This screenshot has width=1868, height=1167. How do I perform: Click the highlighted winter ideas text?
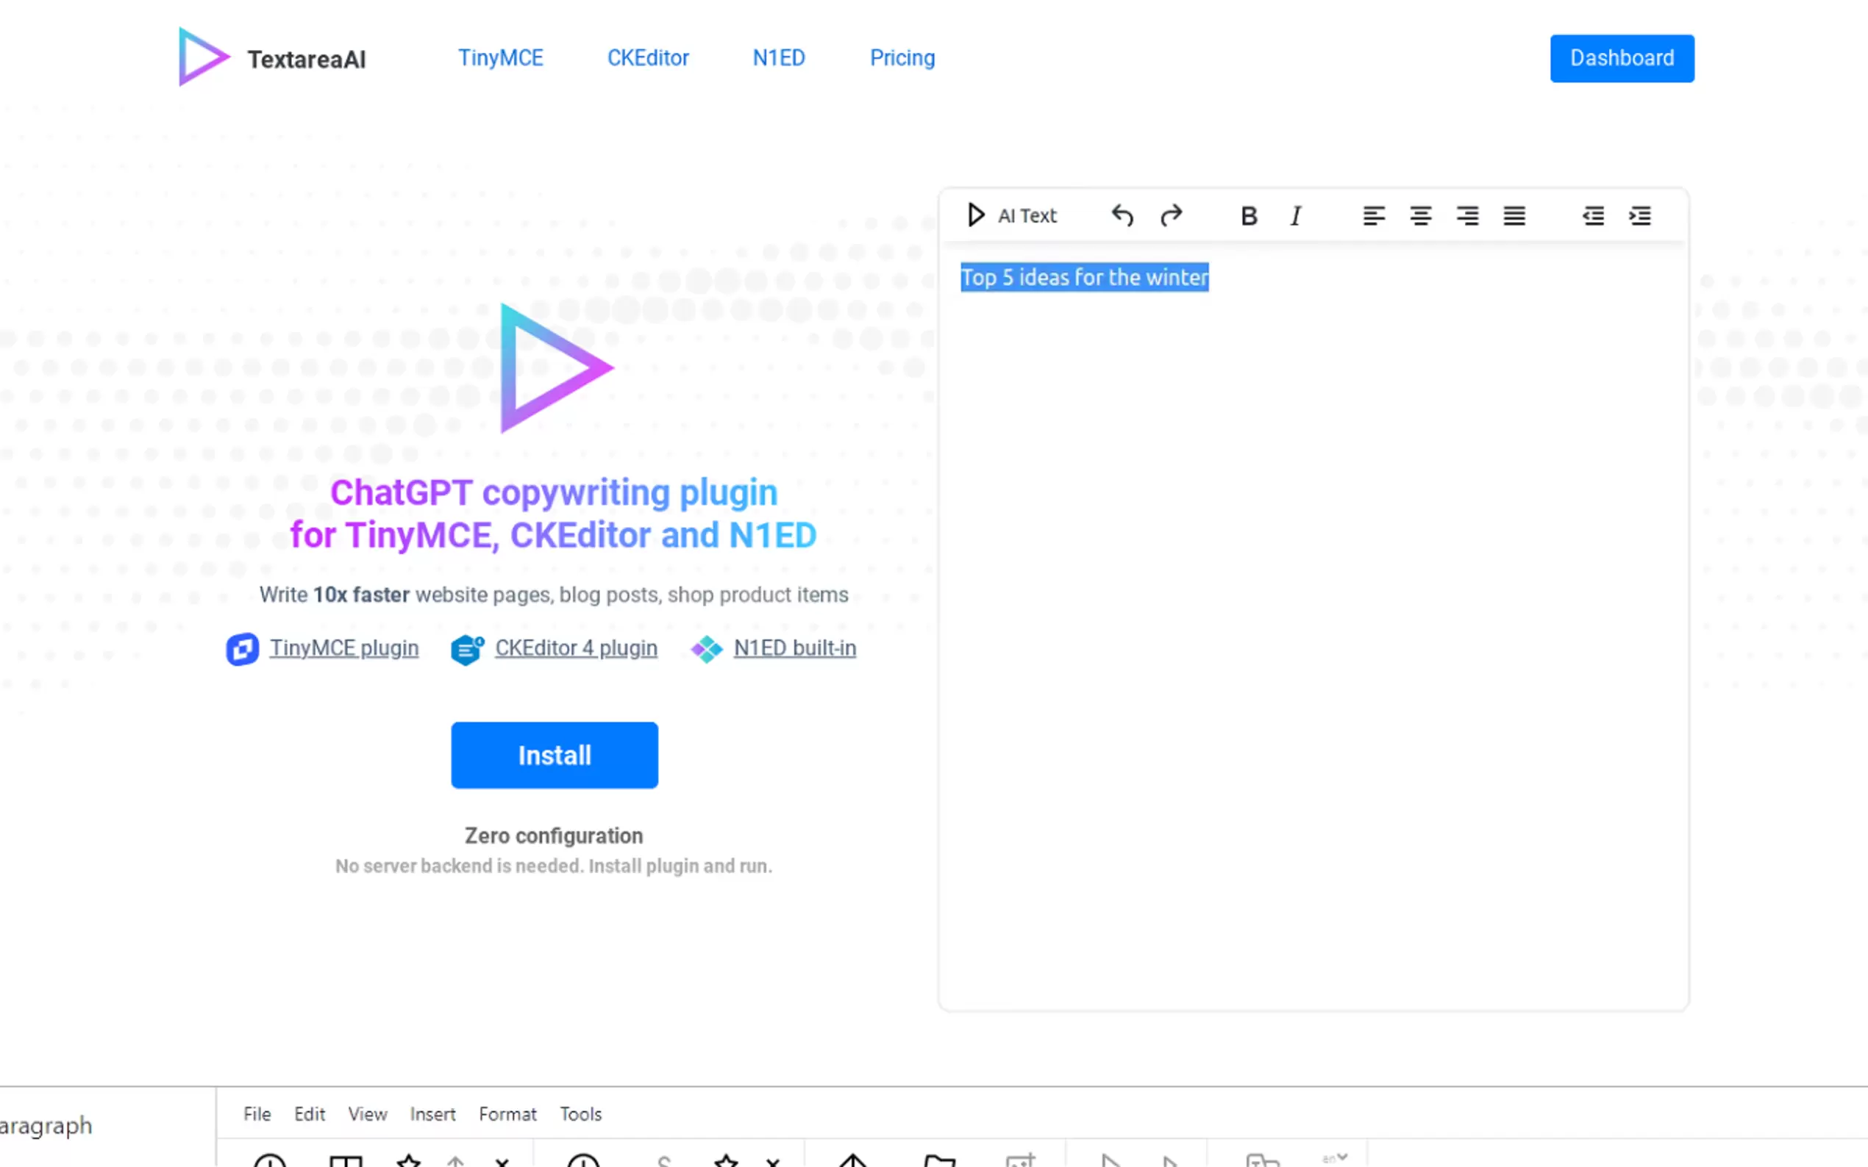(x=1084, y=277)
